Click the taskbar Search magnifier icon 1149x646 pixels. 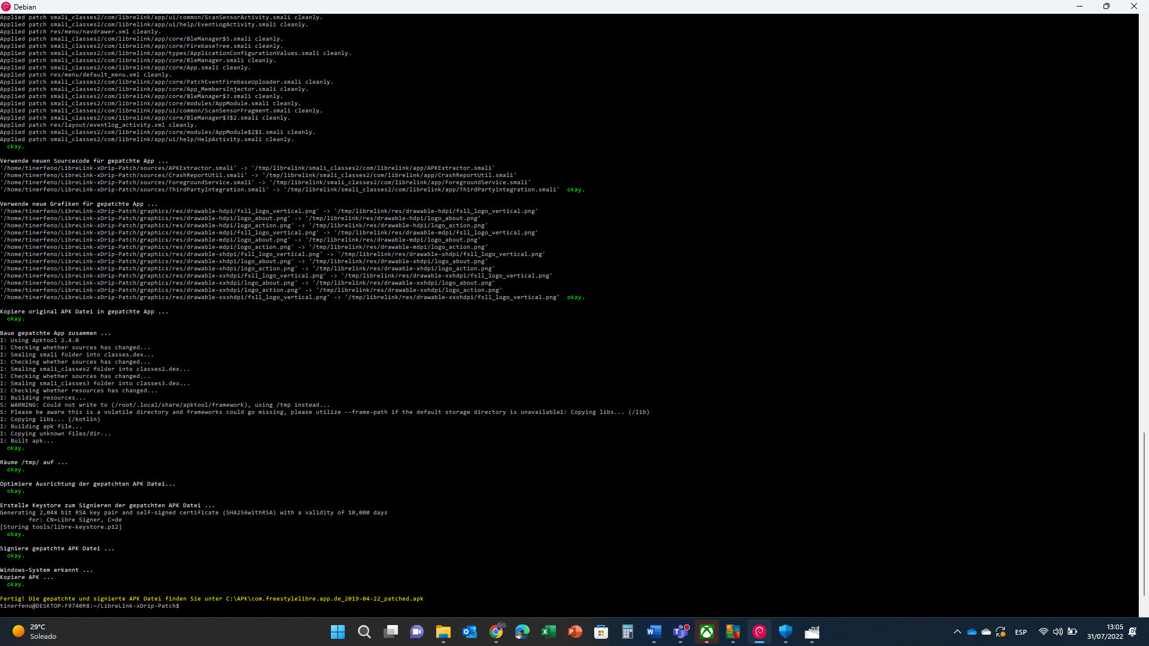(x=364, y=632)
